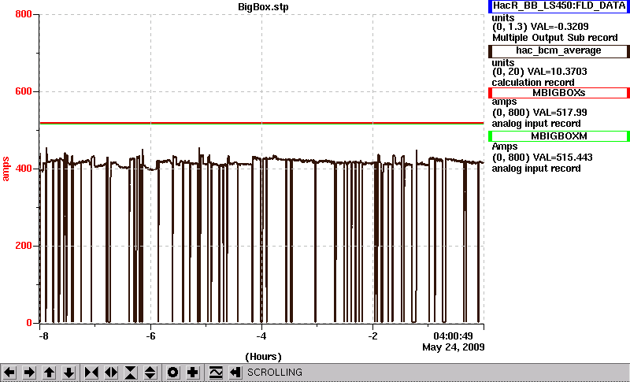This screenshot has height=382, width=630.
Task: Click the VAL=517.99 reading for MBIGBOXs
Action: (x=559, y=113)
